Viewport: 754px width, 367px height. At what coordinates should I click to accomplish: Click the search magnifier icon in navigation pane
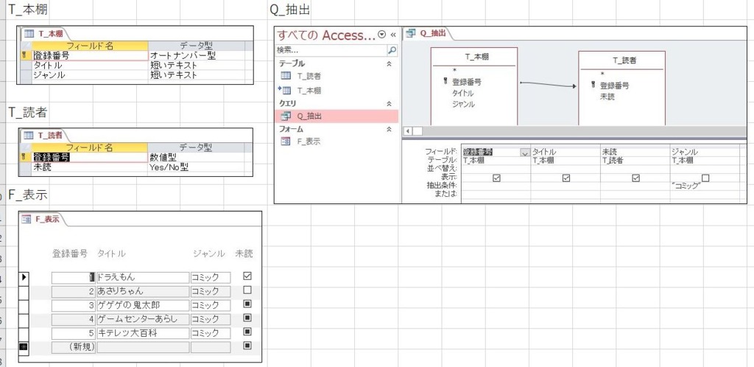point(392,51)
